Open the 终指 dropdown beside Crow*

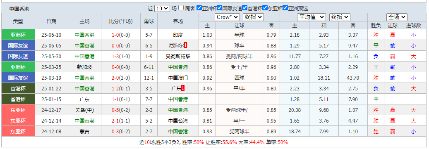(253, 17)
